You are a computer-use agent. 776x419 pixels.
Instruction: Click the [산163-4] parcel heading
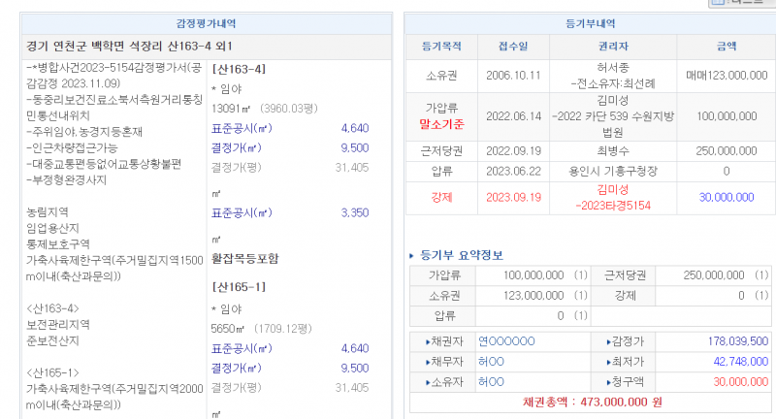(x=239, y=69)
